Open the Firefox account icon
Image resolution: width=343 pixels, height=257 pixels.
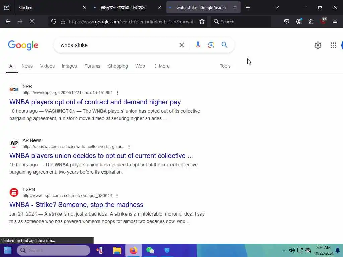click(x=299, y=21)
